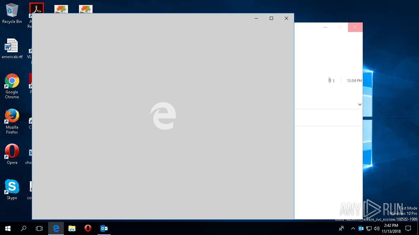Screen dimensions: 419x235
Task: Open taskbar search magnifier
Action: click(24, 228)
